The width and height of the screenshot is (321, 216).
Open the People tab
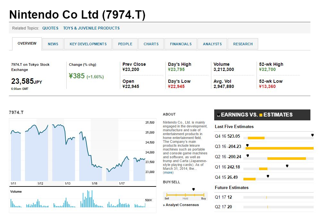coord(125,44)
